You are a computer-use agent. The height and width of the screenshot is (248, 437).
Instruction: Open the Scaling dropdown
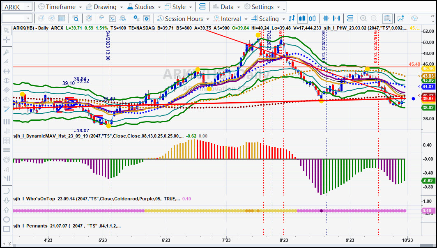tap(268, 18)
